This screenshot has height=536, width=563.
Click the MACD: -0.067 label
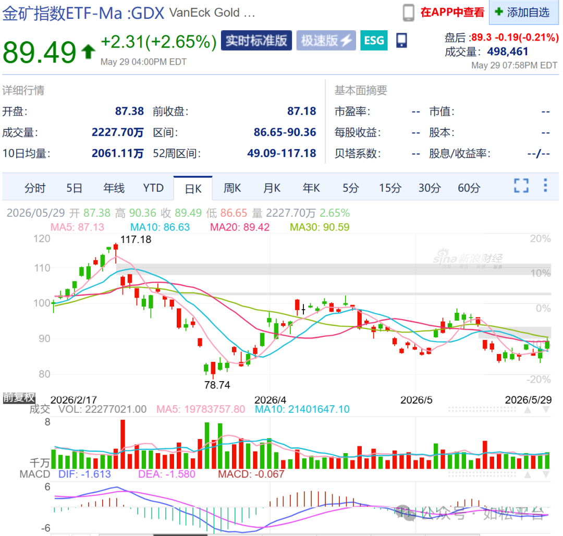tap(251, 474)
